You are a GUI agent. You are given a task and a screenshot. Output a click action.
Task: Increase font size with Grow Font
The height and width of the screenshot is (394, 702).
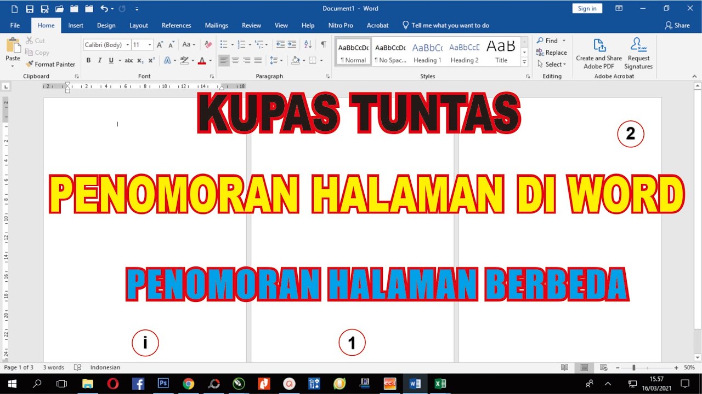coord(160,45)
